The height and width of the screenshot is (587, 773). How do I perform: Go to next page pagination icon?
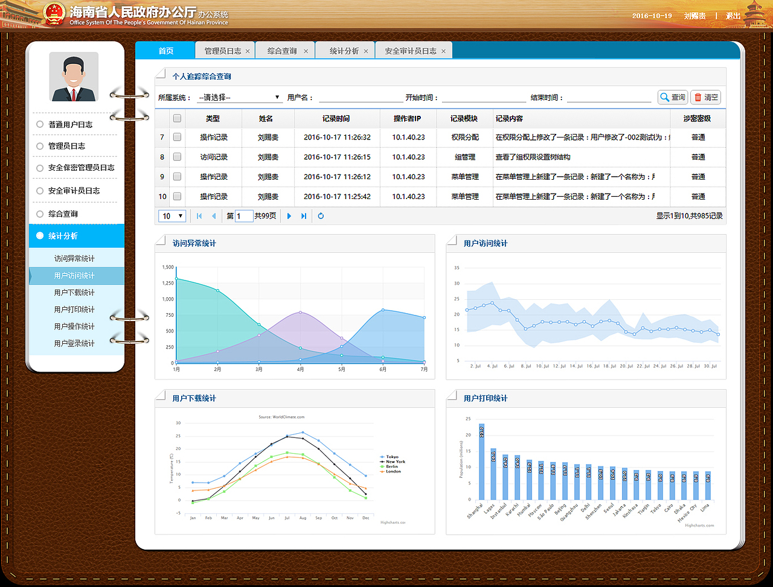coord(289,216)
